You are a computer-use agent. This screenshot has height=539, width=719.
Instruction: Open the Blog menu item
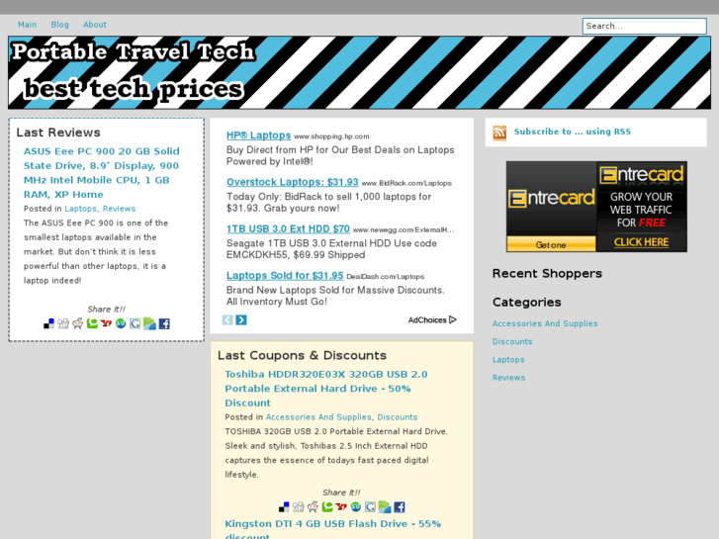pos(59,25)
